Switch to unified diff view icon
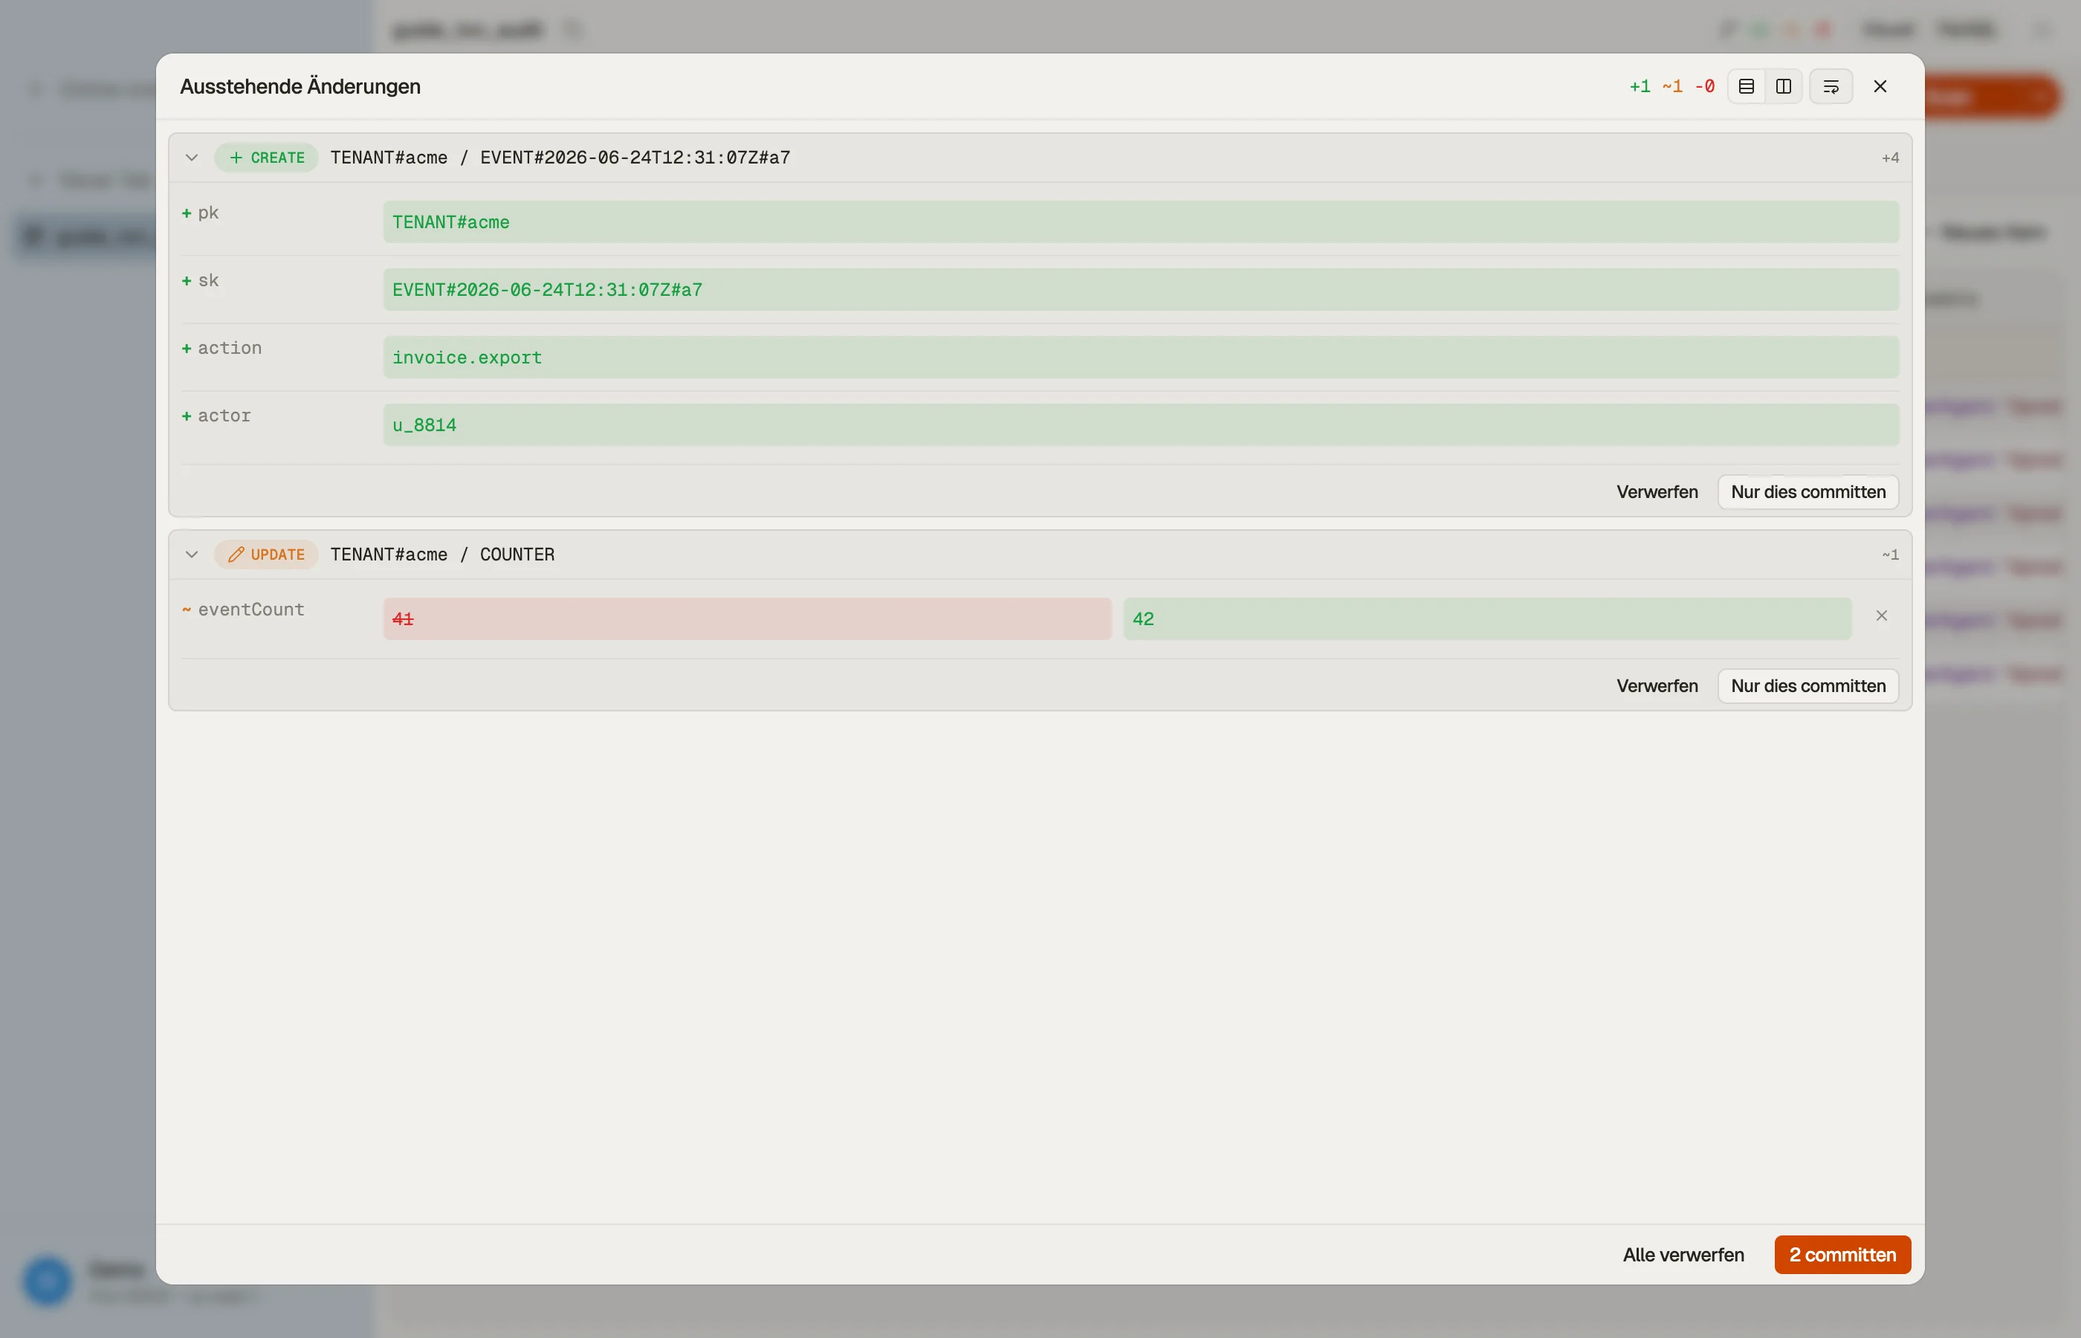The height and width of the screenshot is (1338, 2081). pos(1746,86)
